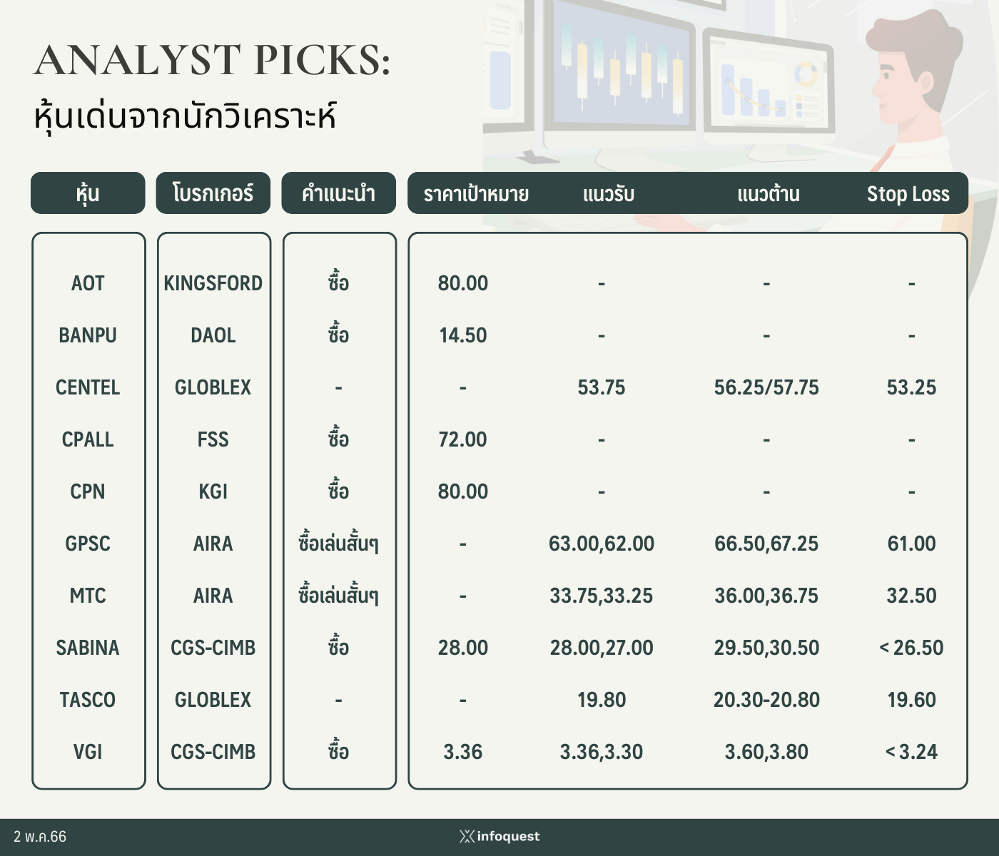Click the bar chart monitor illustration
The height and width of the screenshot is (856, 999).
coord(769,86)
